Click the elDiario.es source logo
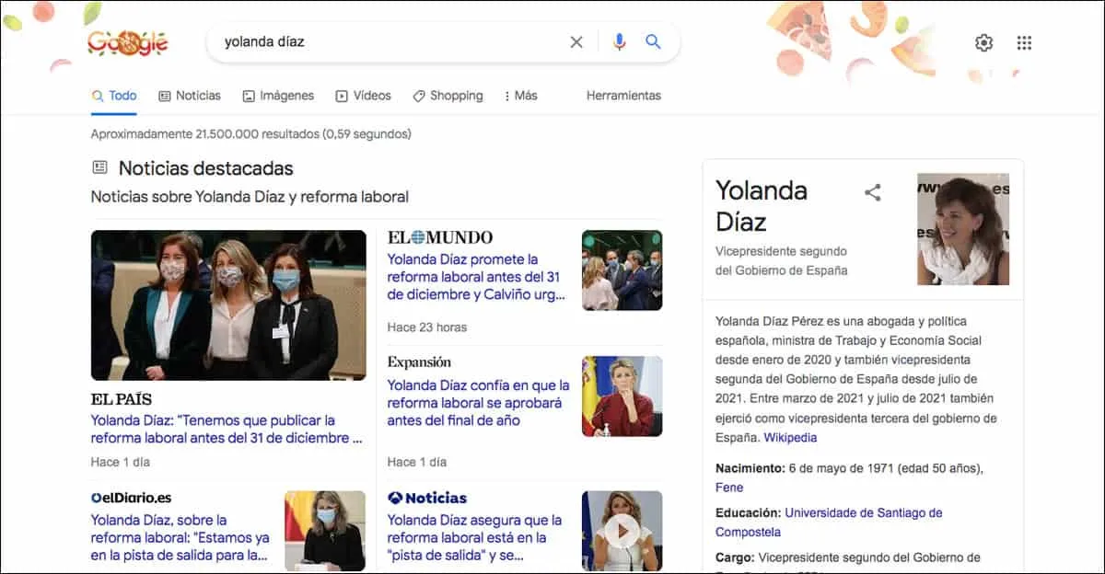 coord(132,498)
